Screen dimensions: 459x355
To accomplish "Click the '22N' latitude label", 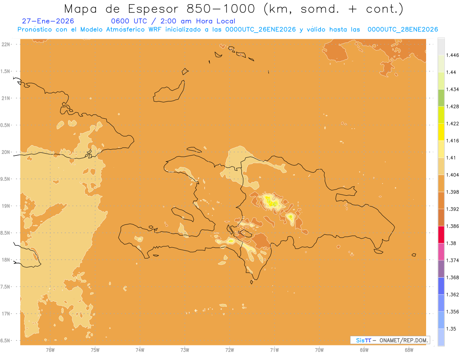I will point(5,44).
